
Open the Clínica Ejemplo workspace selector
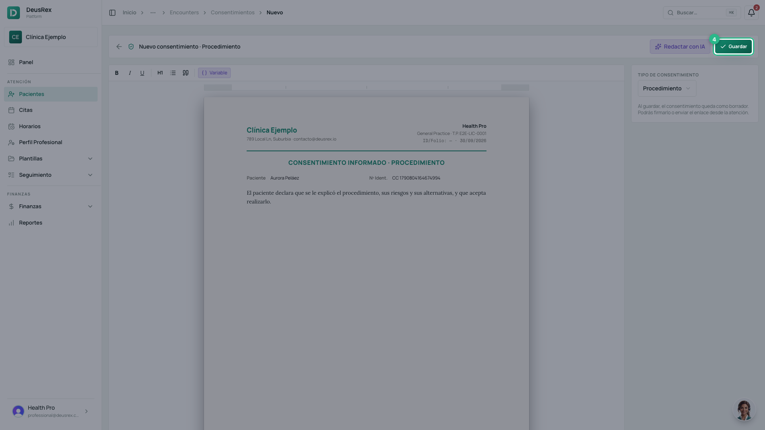(x=51, y=37)
